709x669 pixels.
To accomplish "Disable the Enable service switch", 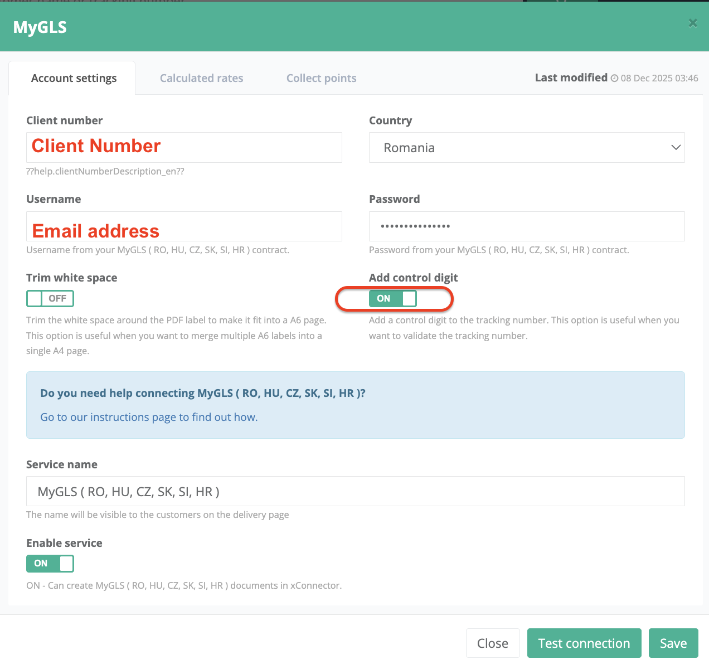I will point(50,564).
